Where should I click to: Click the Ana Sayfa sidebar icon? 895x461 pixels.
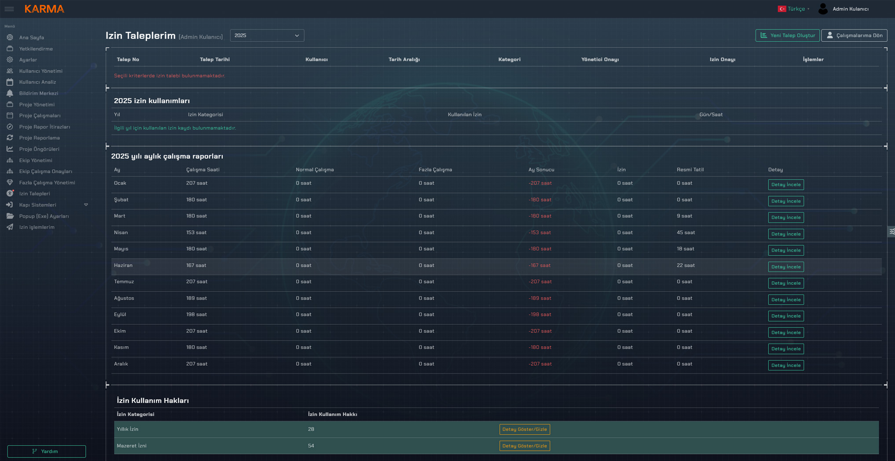point(10,37)
